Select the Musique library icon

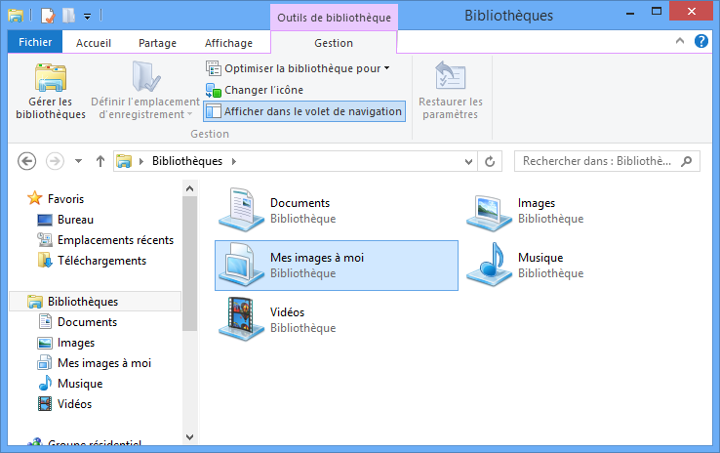click(x=489, y=265)
